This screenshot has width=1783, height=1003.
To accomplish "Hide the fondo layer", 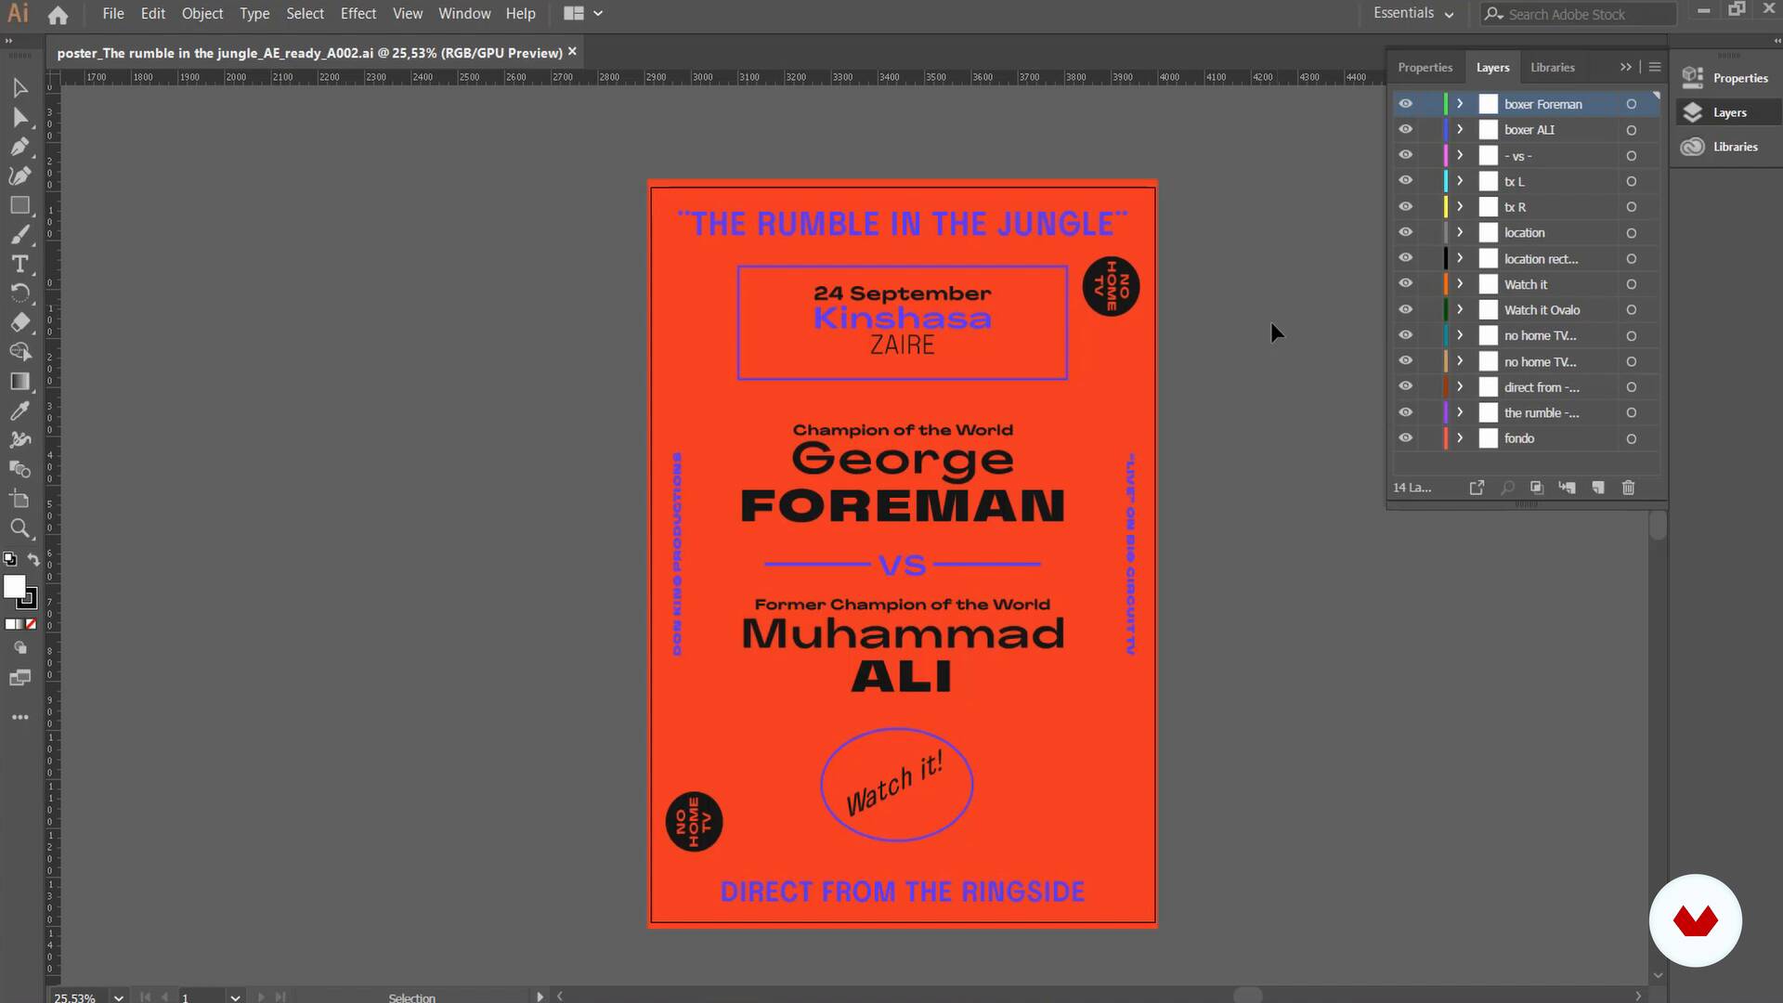I will (x=1406, y=438).
